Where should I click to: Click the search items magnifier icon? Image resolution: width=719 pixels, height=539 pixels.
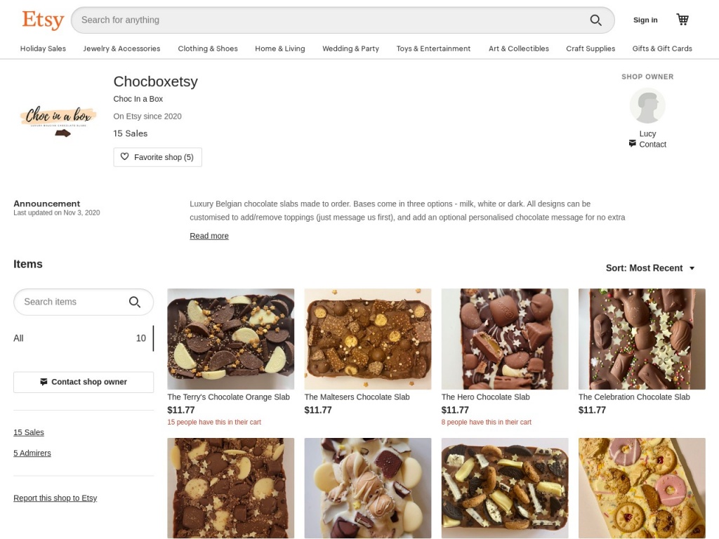coord(135,302)
